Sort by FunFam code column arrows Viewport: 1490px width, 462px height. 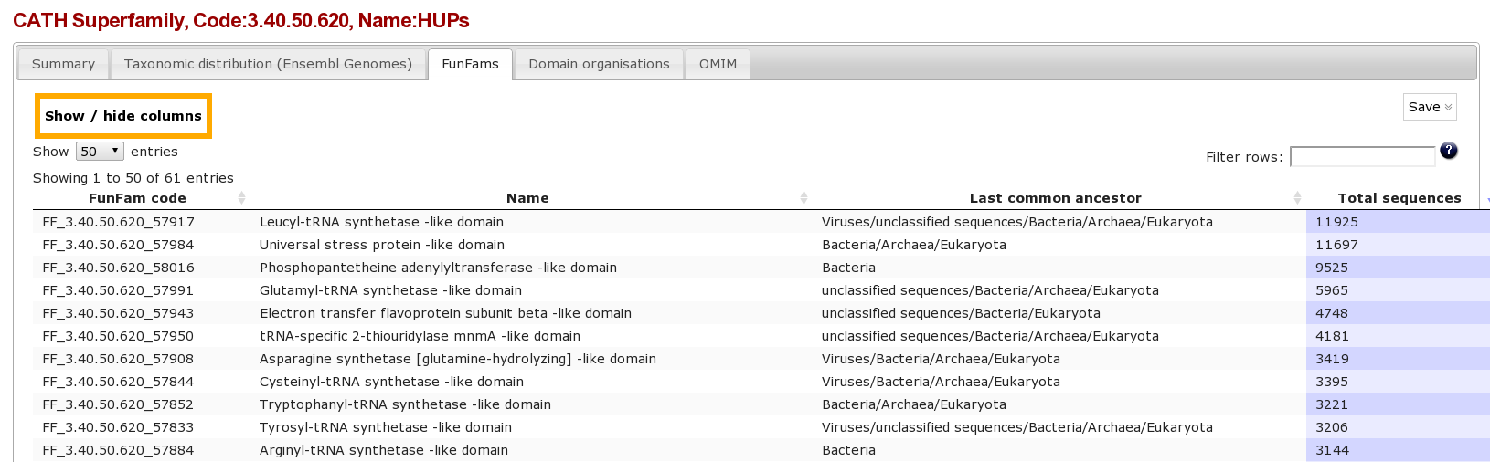pos(241,198)
